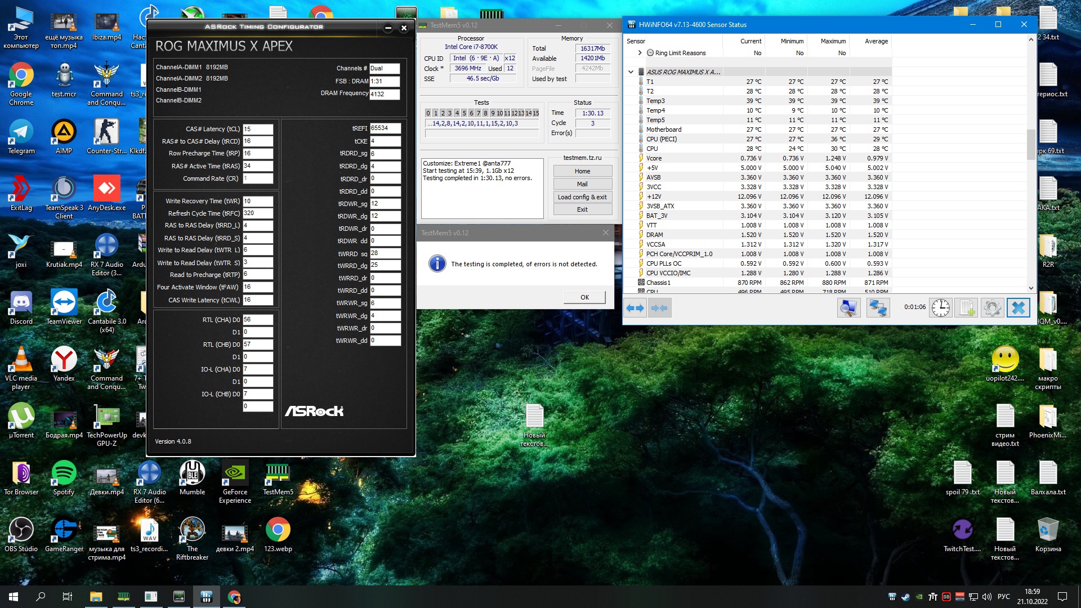Click OK in the testing completed dialog

(584, 297)
